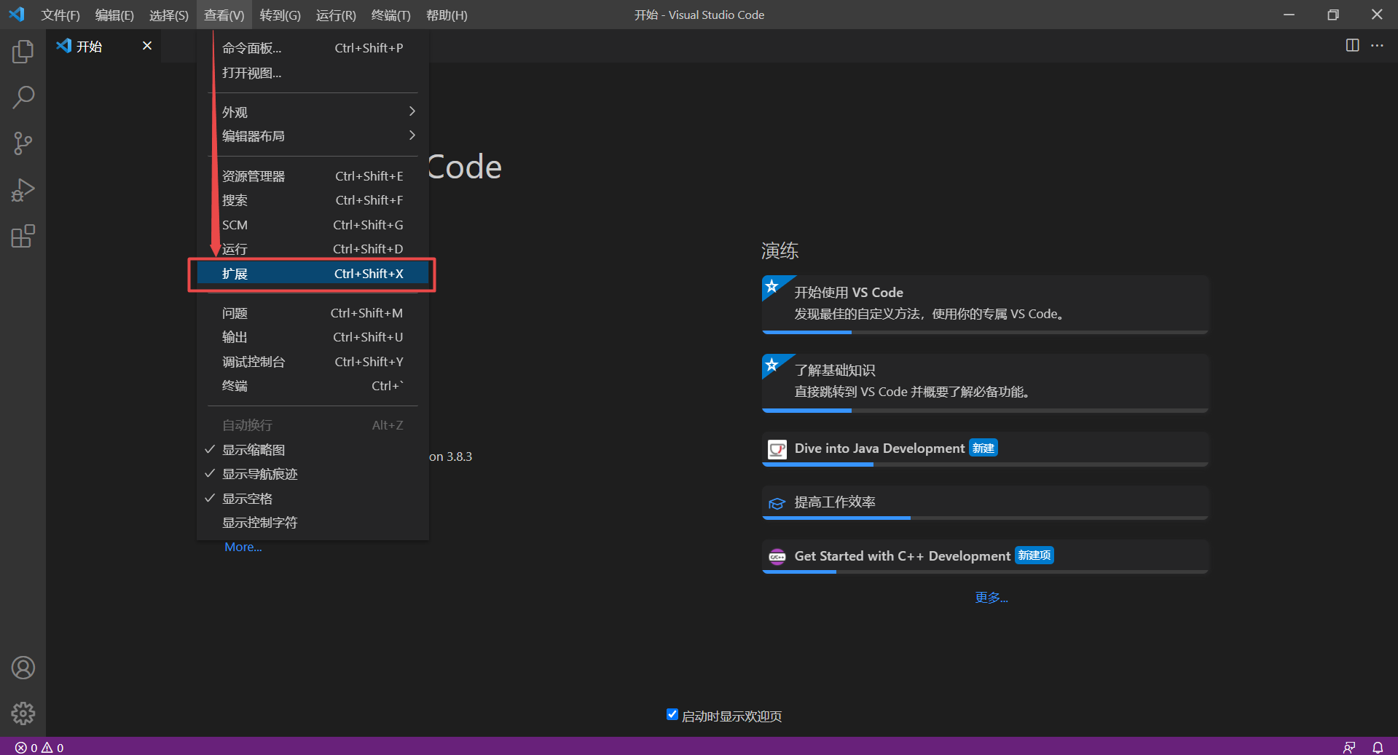Screen dimensions: 1398x755
Task: Toggle 显示控制字符 menu option
Action: pyautogui.click(x=313, y=523)
